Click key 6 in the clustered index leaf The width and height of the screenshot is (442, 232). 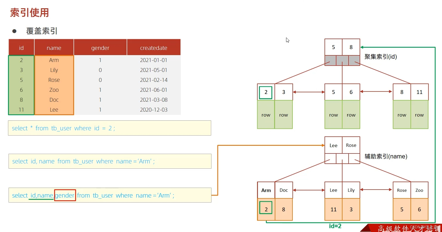click(x=351, y=92)
